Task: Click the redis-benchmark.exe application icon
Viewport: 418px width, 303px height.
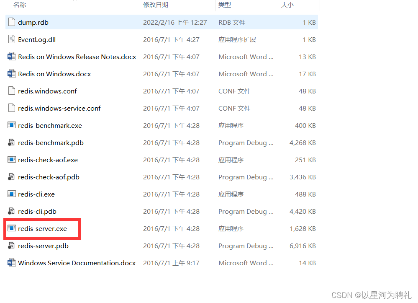Action: pyautogui.click(x=11, y=125)
